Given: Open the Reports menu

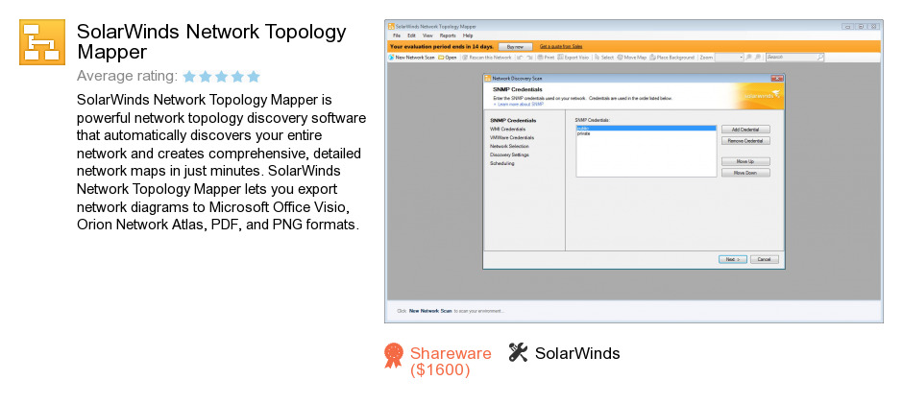Looking at the screenshot, I should pyautogui.click(x=448, y=36).
